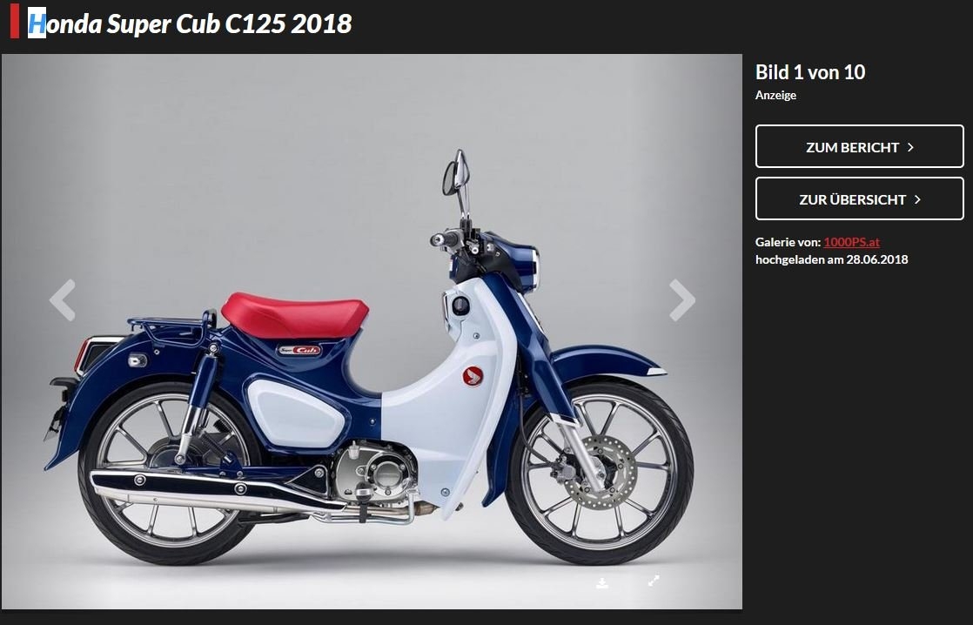Viewport: 973px width, 625px height.
Task: Download the motorcycle image
Action: click(x=602, y=583)
